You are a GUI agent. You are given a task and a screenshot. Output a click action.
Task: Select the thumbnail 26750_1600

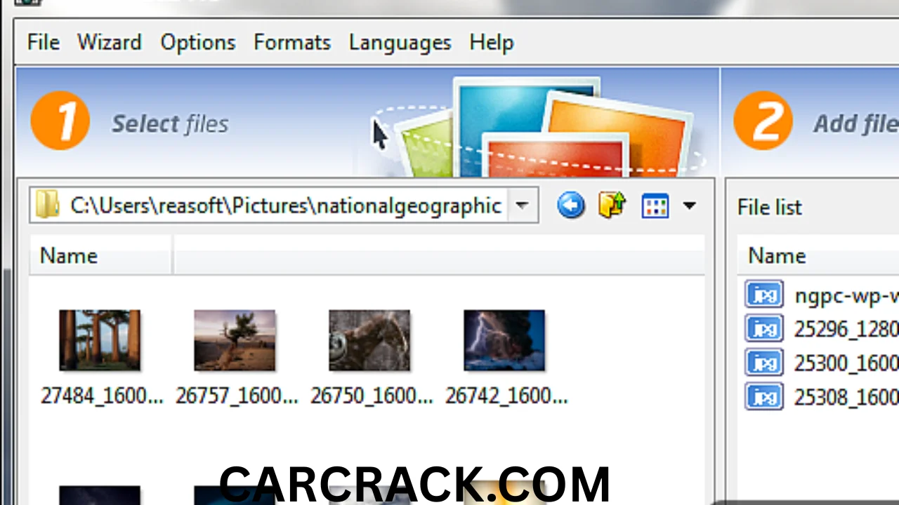click(369, 340)
